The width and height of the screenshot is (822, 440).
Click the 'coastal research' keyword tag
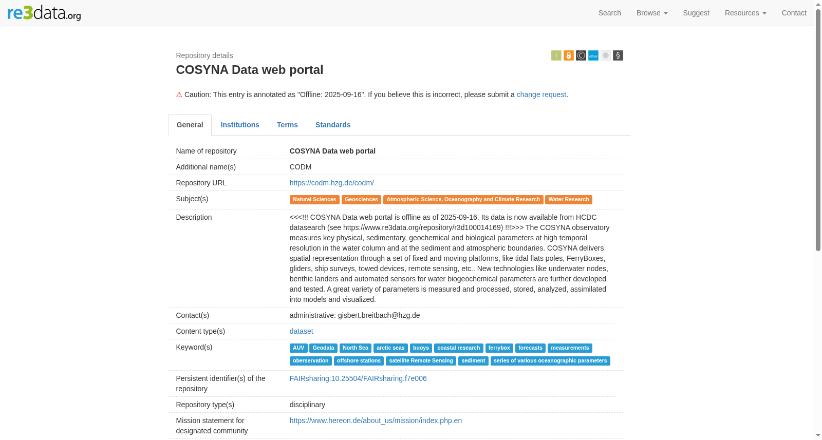[x=458, y=348]
